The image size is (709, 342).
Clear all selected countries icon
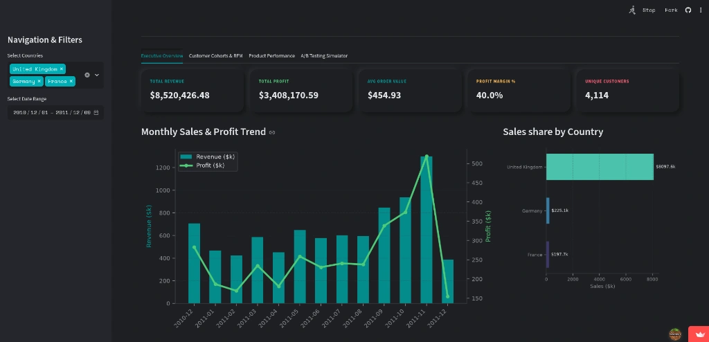[x=87, y=75]
